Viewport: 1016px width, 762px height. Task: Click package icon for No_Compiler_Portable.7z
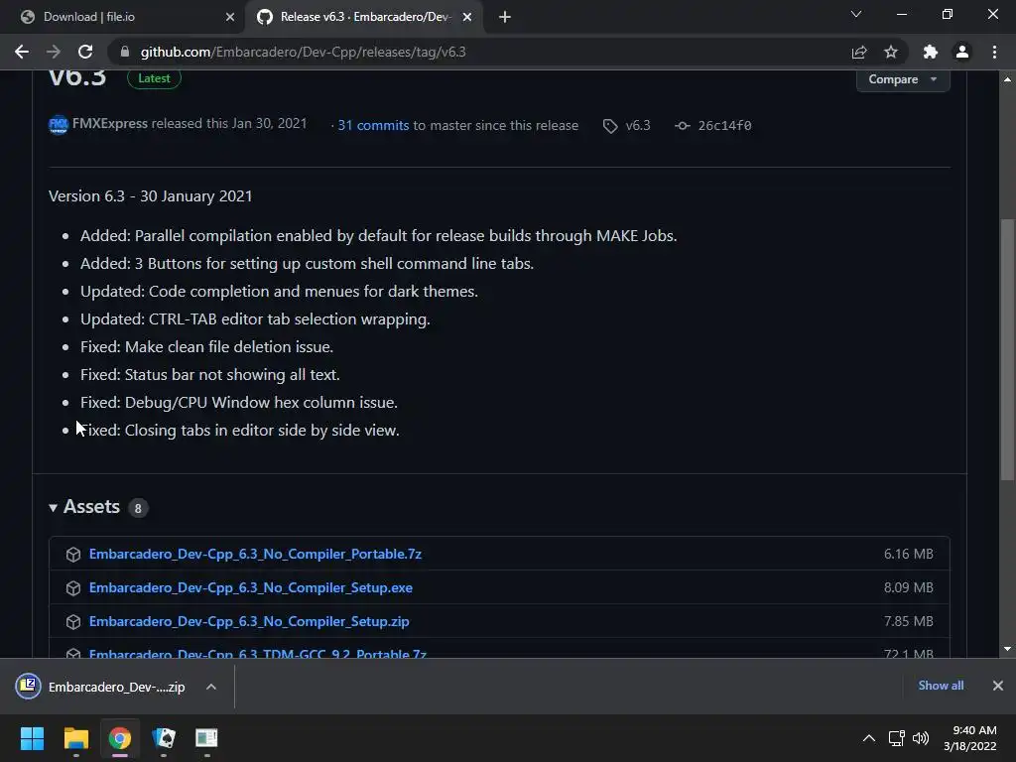click(x=73, y=555)
